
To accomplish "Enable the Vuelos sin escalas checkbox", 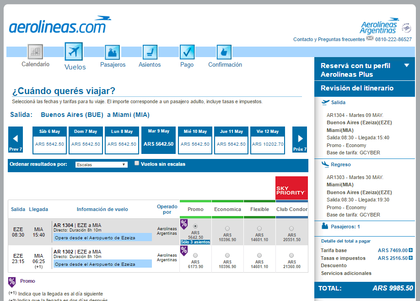I will coord(137,163).
